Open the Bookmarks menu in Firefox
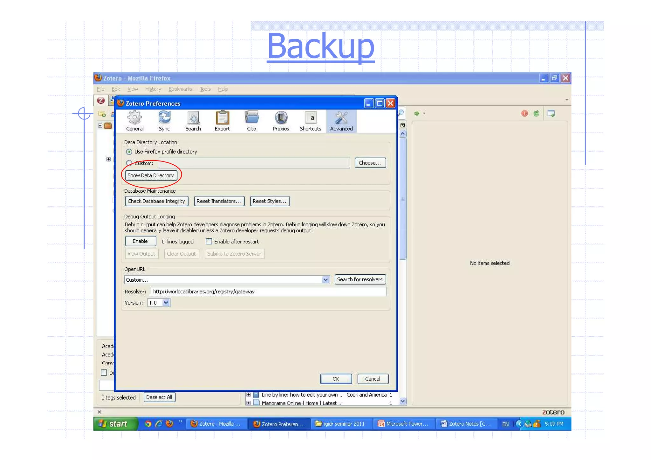Screen dimensions: 651x460 point(181,89)
